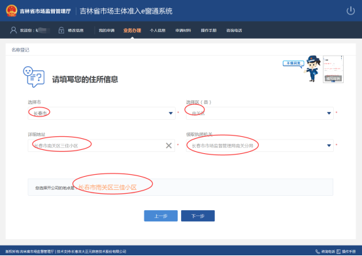The image size is (362, 256).
Task: Click the chat bubble question icon
Action: click(x=34, y=77)
